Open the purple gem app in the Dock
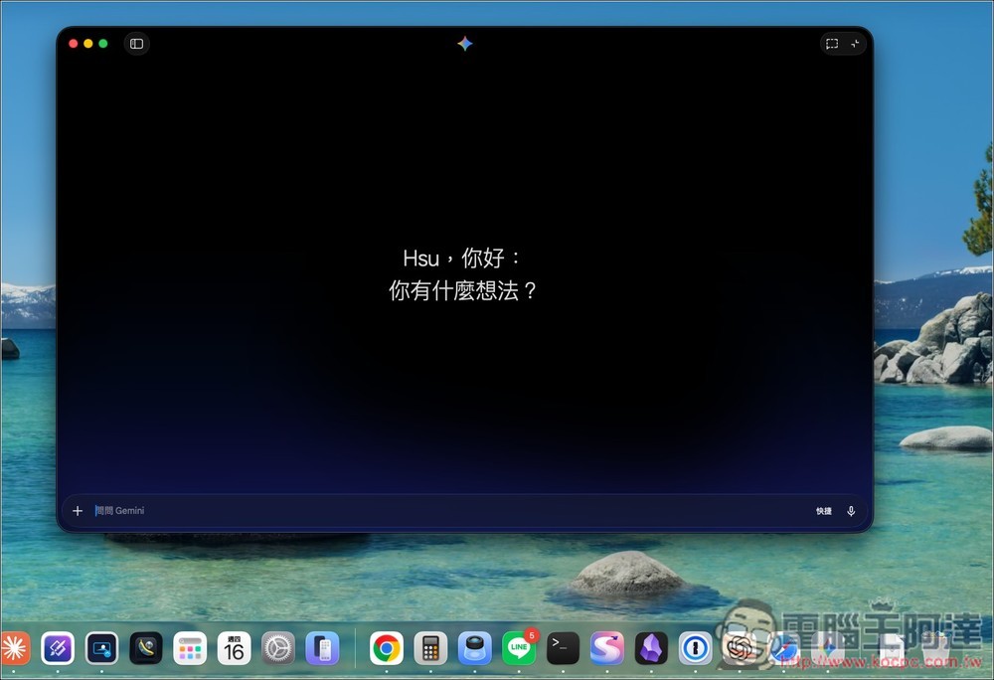994x680 pixels. 650,647
